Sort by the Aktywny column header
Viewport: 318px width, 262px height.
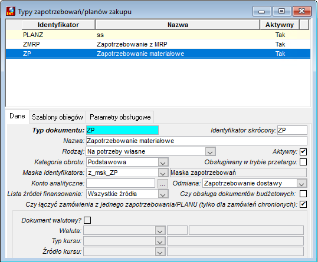click(x=280, y=25)
